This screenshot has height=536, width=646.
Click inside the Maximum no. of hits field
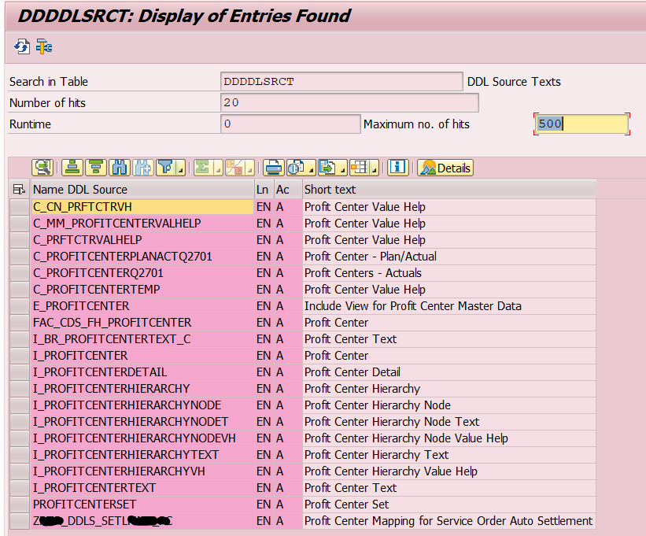[581, 124]
